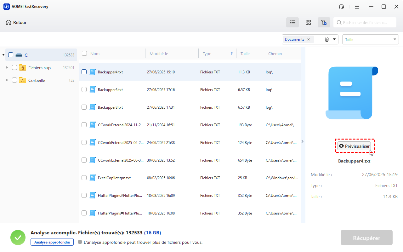
Task: Expand the Fichiers sup... tree node
Action: pos(7,67)
